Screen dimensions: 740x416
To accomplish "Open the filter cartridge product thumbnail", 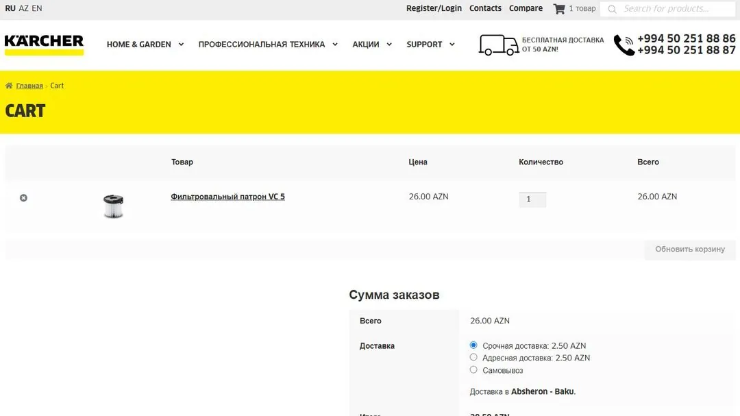I will pos(113,206).
